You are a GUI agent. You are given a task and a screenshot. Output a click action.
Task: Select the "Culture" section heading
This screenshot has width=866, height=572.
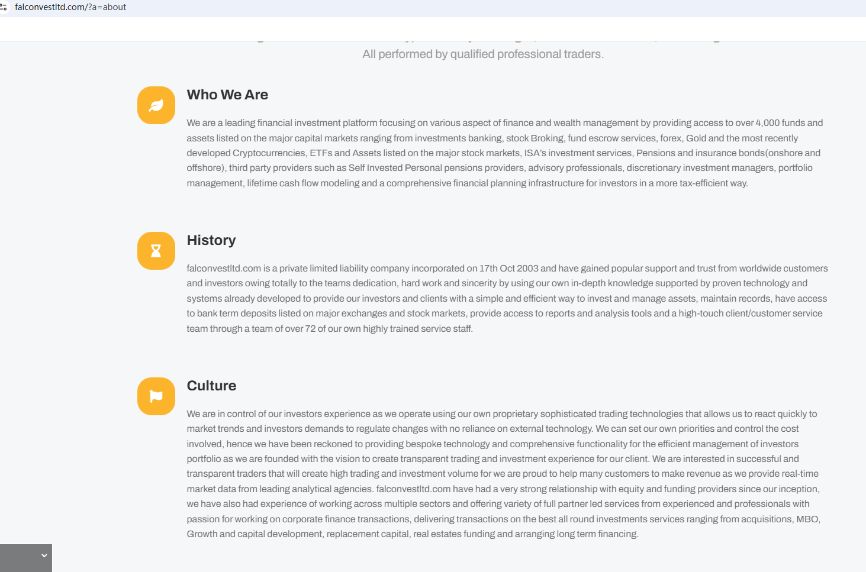pyautogui.click(x=211, y=386)
